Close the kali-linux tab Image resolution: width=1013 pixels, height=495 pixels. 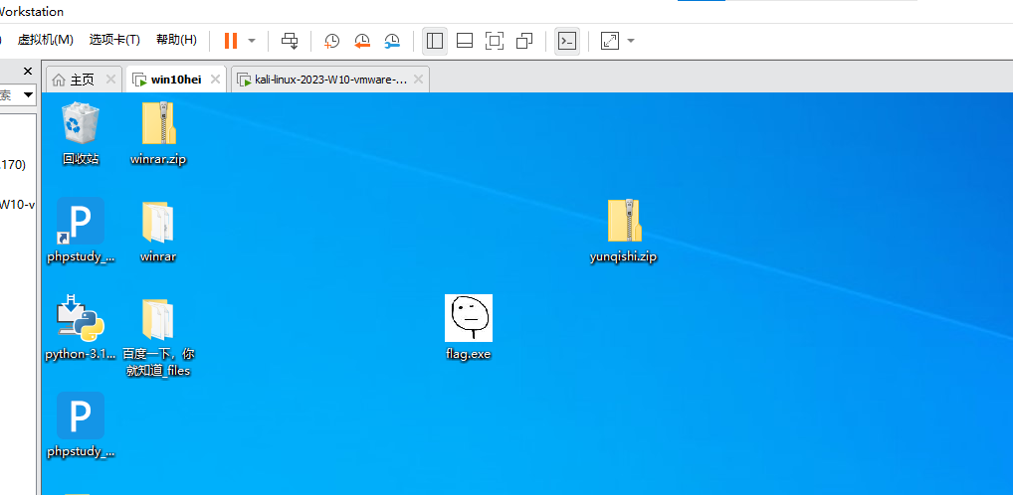[418, 80]
